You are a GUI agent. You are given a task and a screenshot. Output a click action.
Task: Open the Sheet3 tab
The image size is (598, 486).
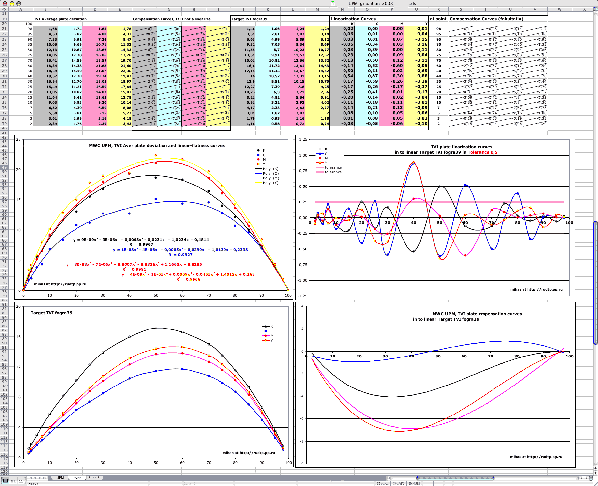pyautogui.click(x=94, y=478)
